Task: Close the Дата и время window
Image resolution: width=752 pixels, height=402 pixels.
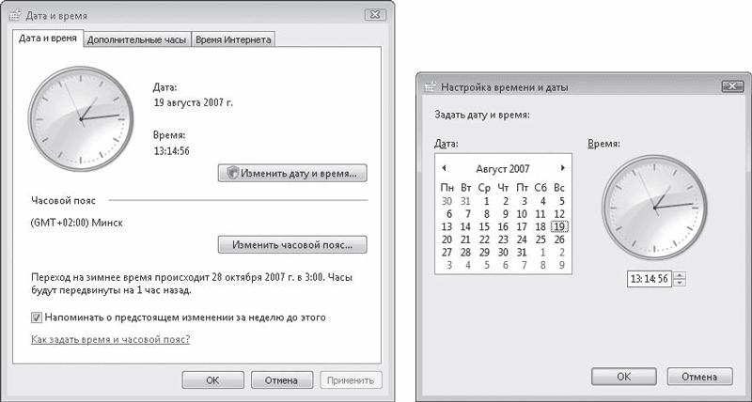Action: pyautogui.click(x=375, y=16)
